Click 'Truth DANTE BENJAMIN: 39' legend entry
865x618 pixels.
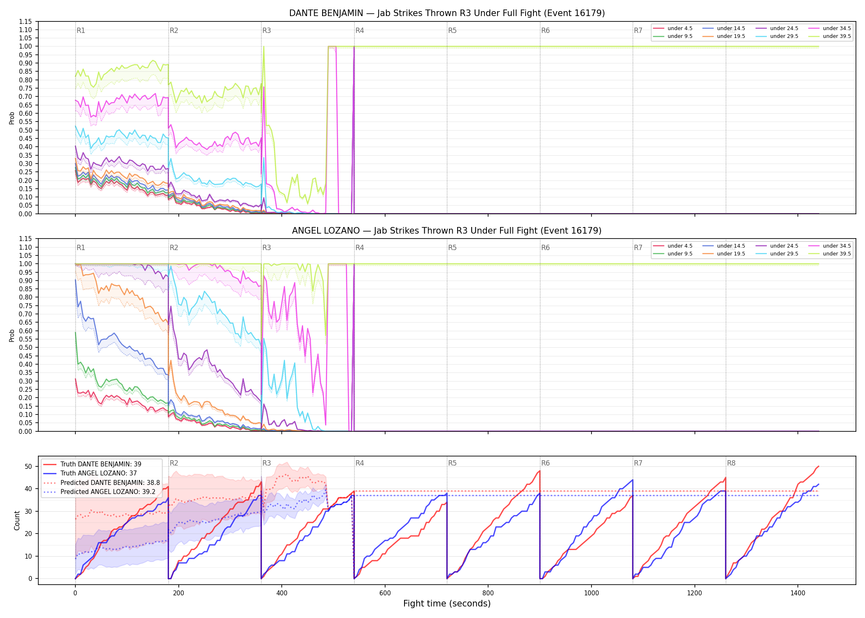pos(92,464)
